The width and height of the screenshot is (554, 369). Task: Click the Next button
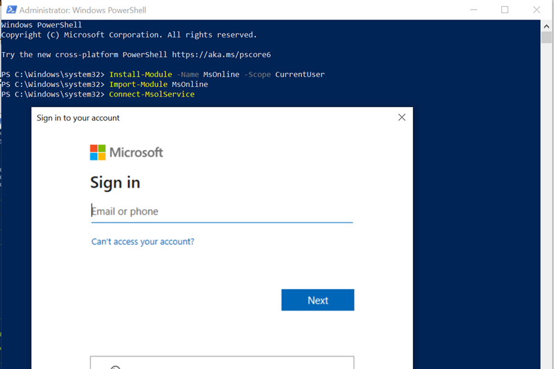318,300
